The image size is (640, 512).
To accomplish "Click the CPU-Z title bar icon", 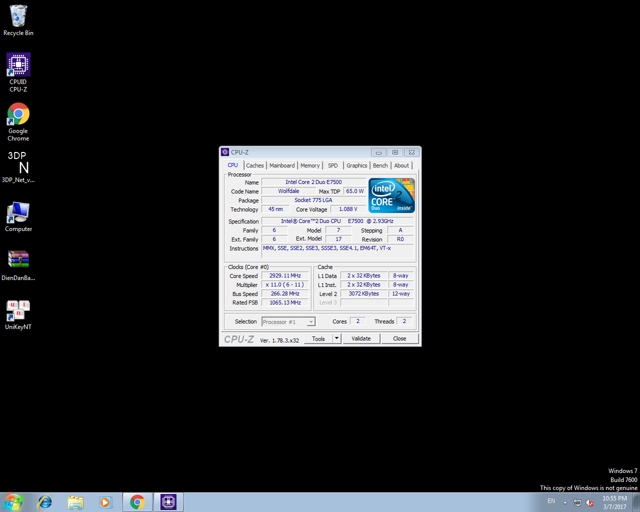I will click(225, 152).
